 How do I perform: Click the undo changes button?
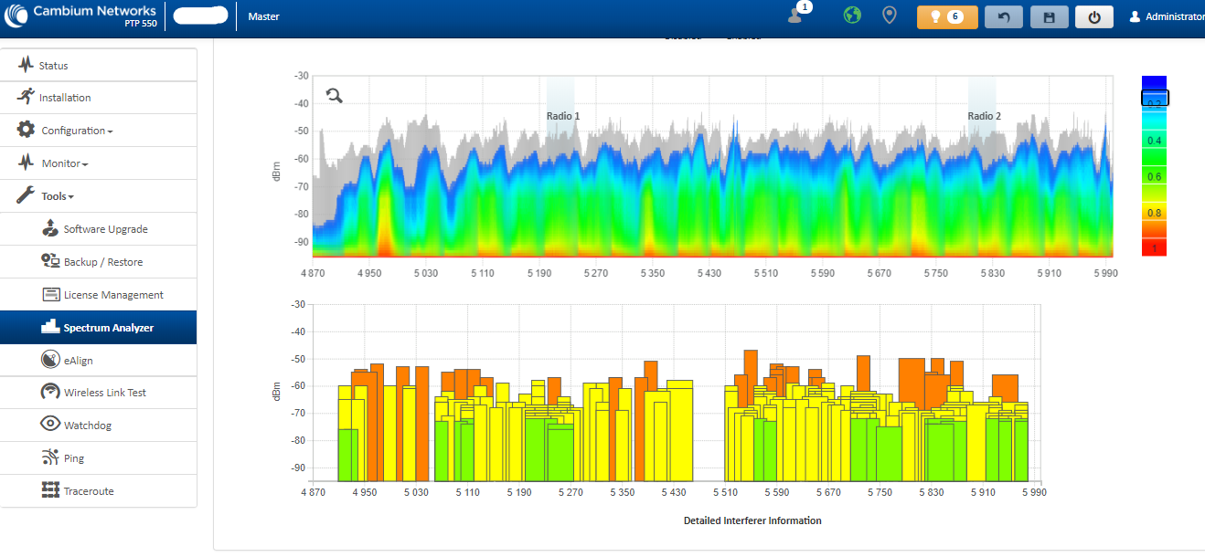click(1003, 17)
